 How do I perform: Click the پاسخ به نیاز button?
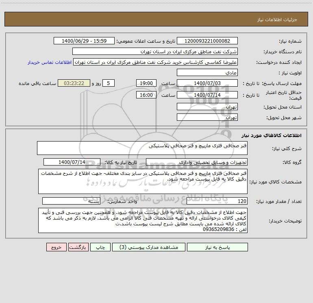(x=217, y=247)
